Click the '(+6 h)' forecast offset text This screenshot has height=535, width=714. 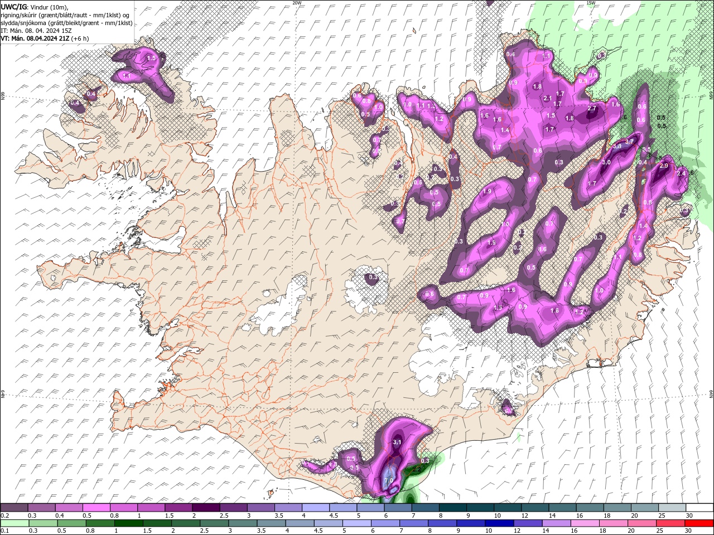(x=80, y=38)
